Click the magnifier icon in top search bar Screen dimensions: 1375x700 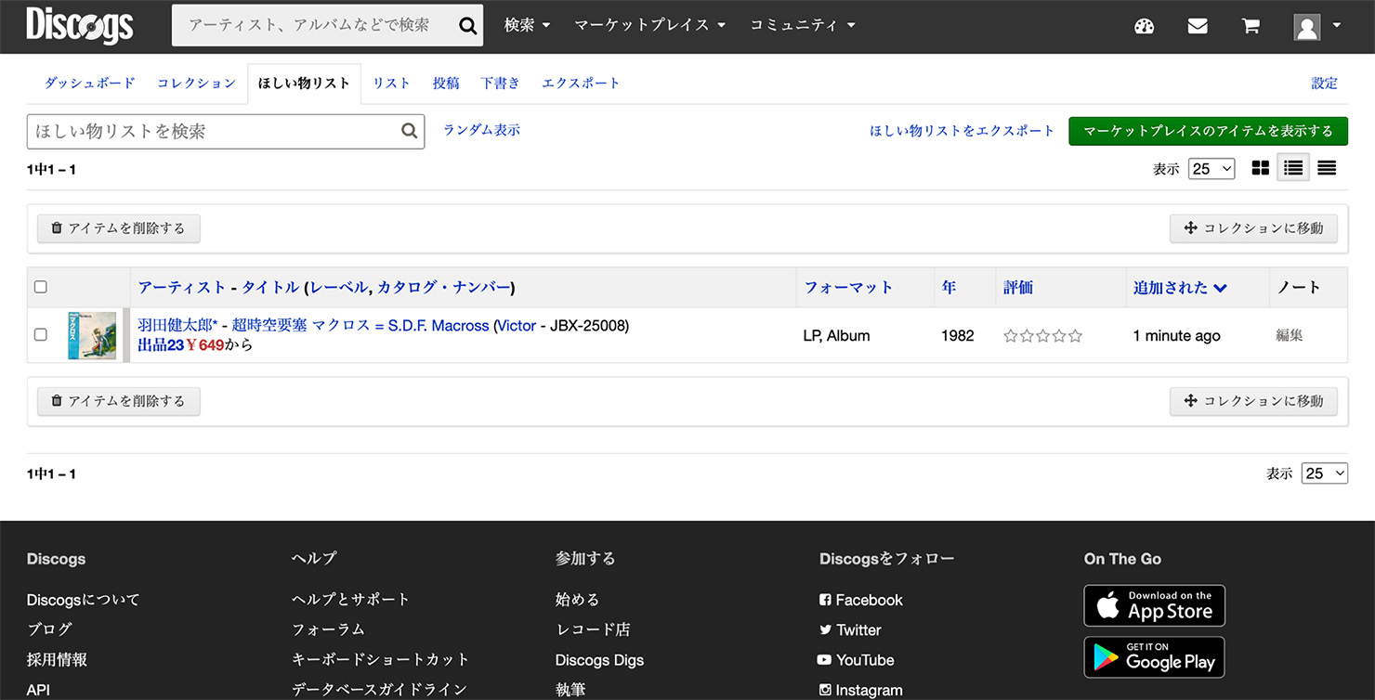coord(467,26)
